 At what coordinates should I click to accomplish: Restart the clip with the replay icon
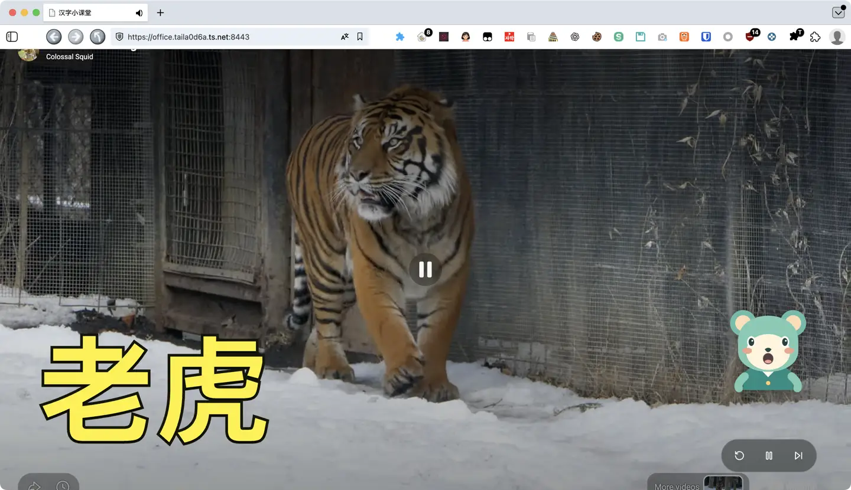(x=739, y=456)
